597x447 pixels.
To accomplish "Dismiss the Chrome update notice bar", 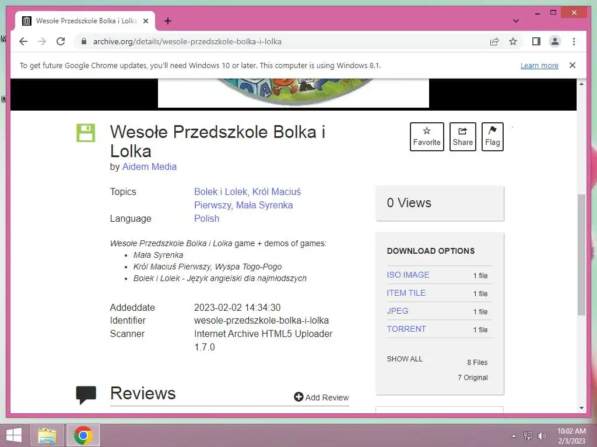I will pos(573,65).
